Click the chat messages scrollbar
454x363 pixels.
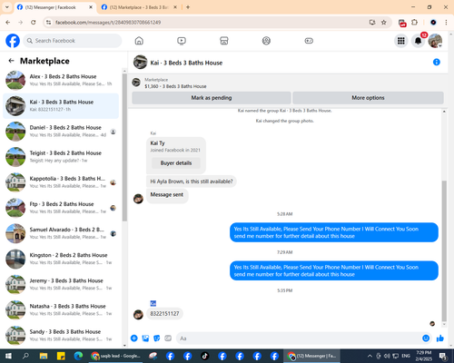click(444, 251)
